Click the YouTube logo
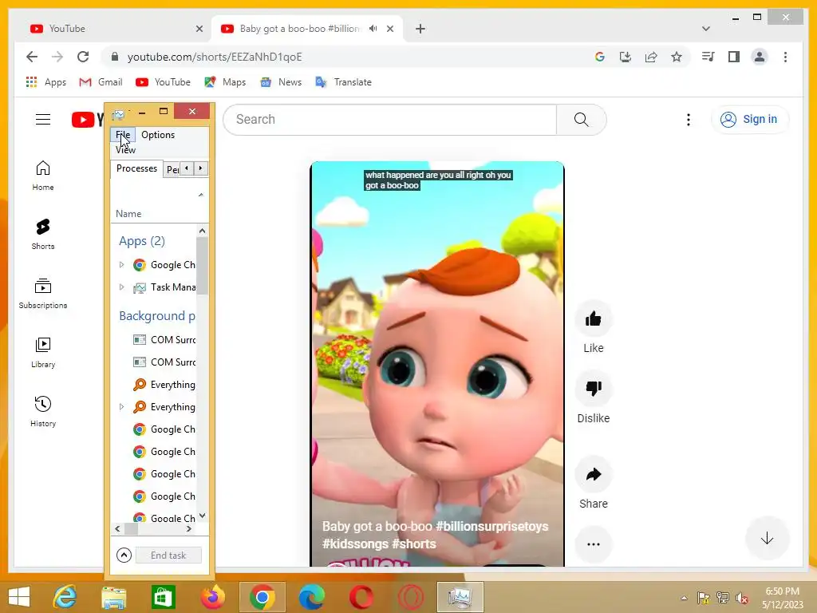This screenshot has width=817, height=613. (88, 120)
